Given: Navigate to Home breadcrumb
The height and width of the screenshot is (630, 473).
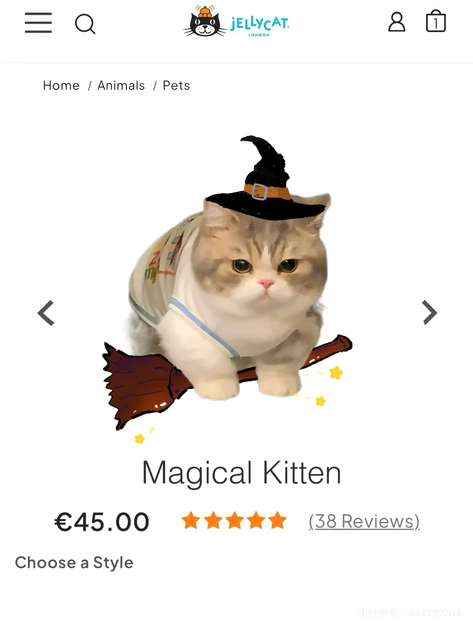Looking at the screenshot, I should (x=61, y=85).
